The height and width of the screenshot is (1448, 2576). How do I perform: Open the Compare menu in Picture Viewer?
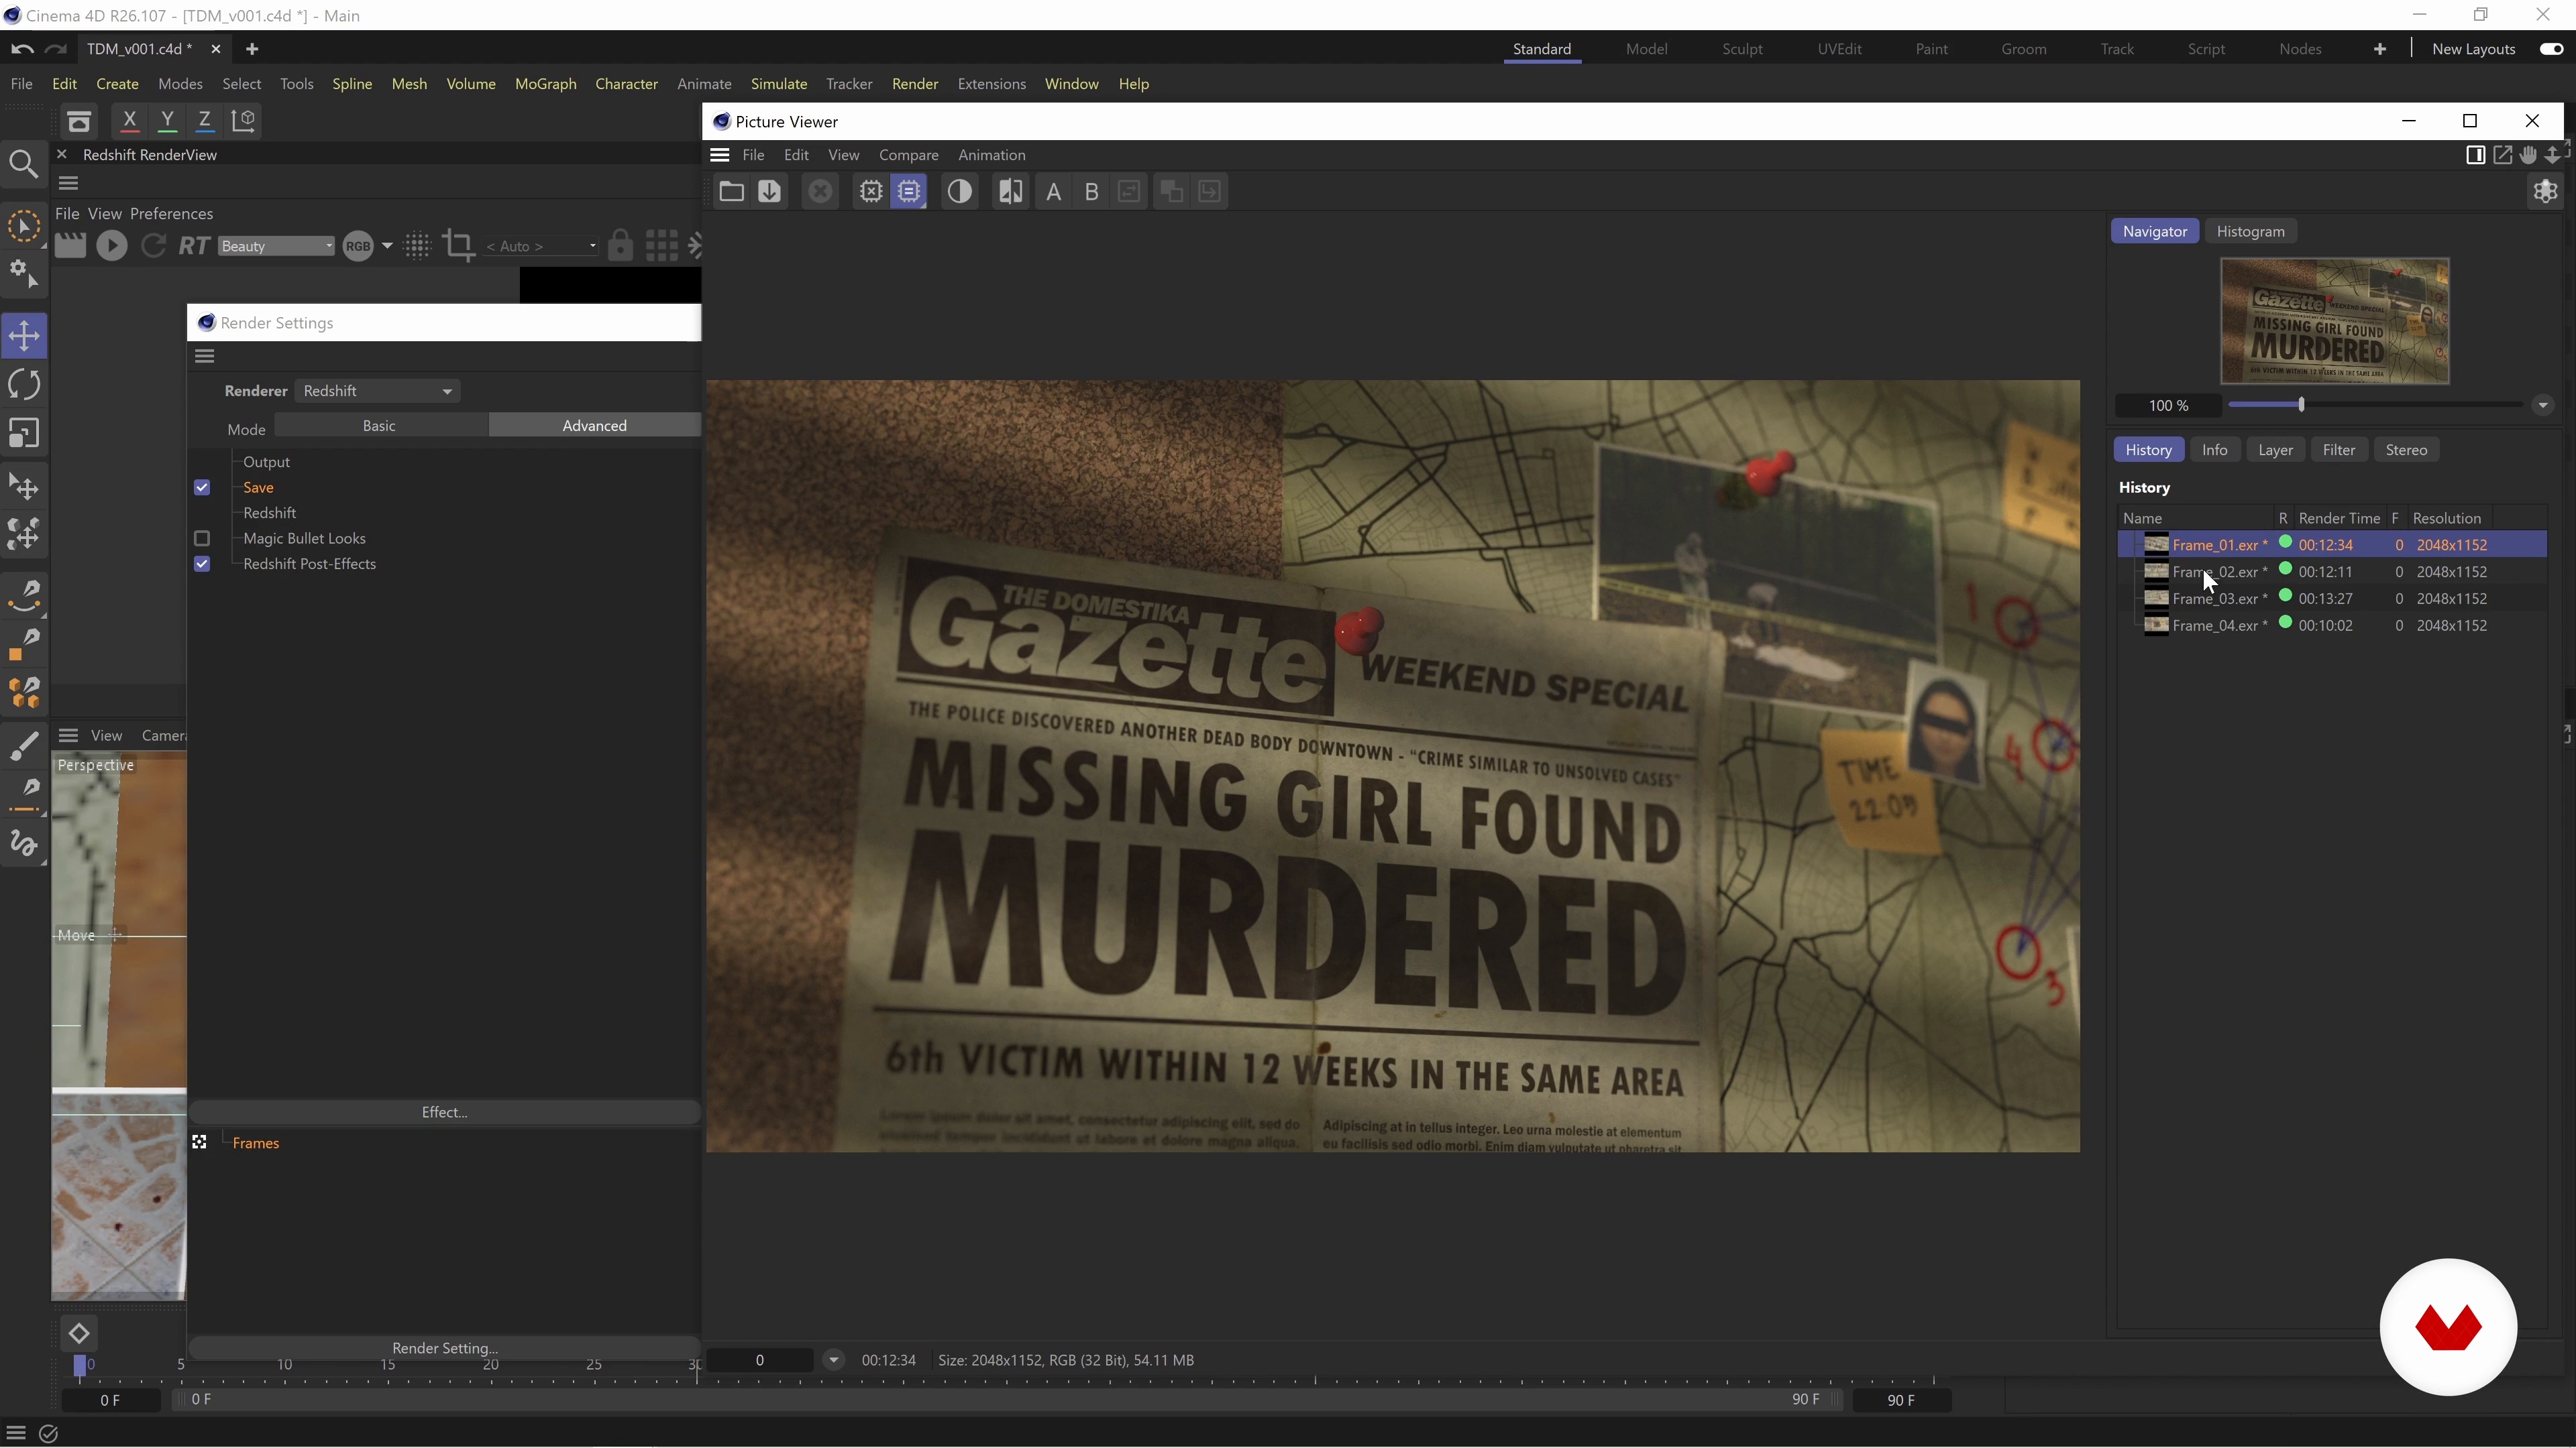pyautogui.click(x=908, y=155)
